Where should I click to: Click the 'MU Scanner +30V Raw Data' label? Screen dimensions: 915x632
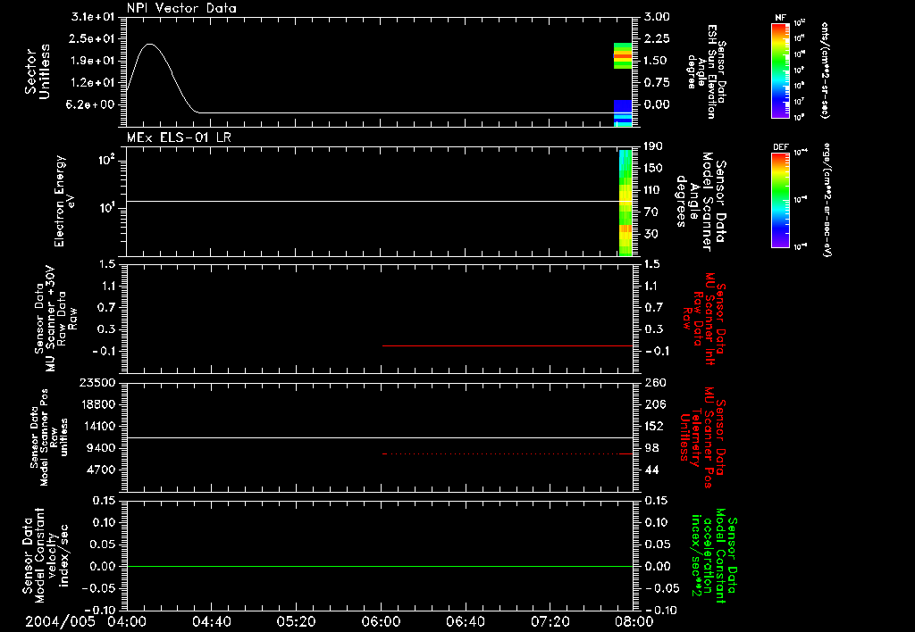pyautogui.click(x=56, y=319)
